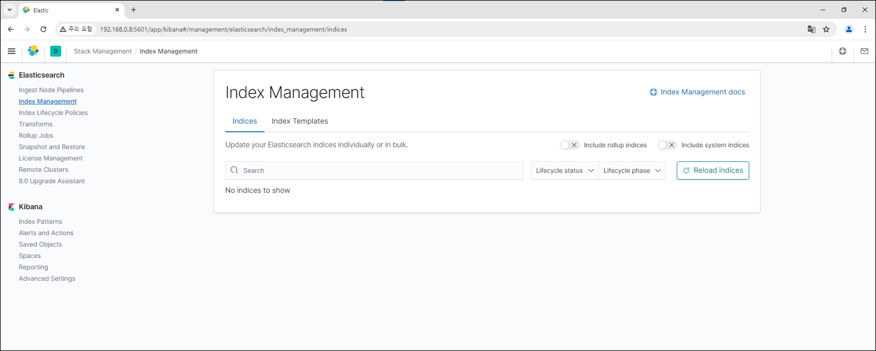Open the hamburger navigation menu
Image resolution: width=876 pixels, height=351 pixels.
(12, 51)
